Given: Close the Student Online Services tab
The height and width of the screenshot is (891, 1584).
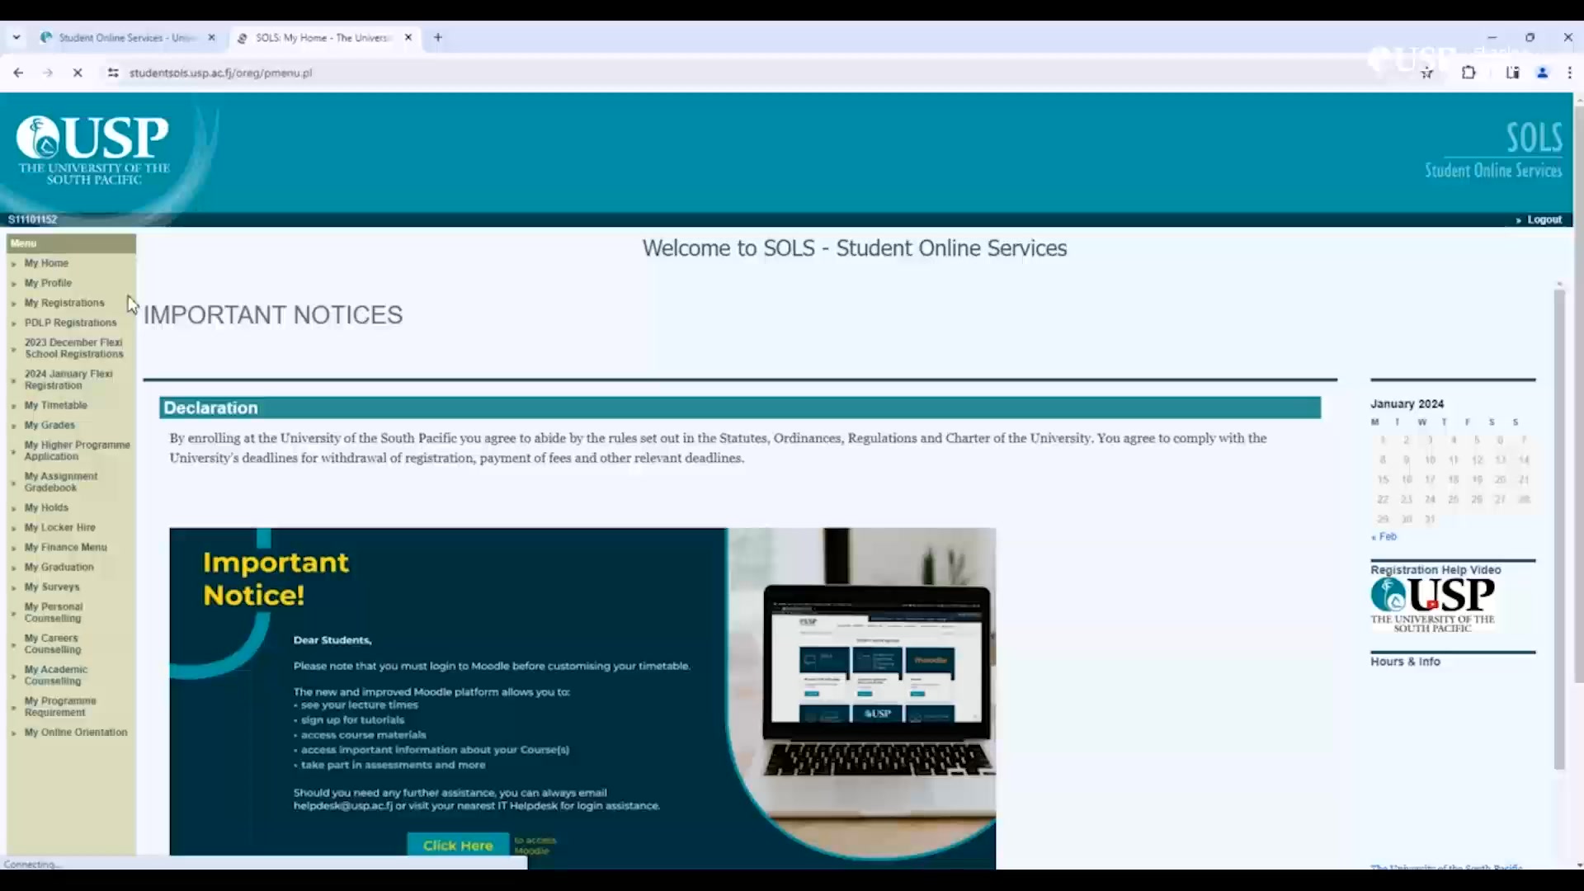Looking at the screenshot, I should 212,37.
